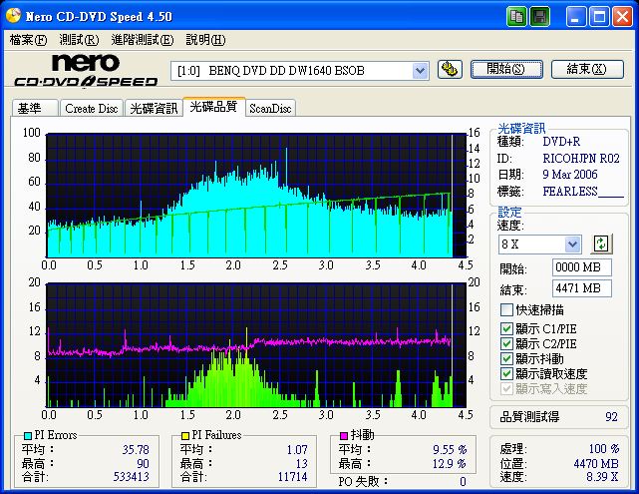This screenshot has width=639, height=494.
Task: Click the refresh speed icon next to 8 X
Action: tap(601, 244)
